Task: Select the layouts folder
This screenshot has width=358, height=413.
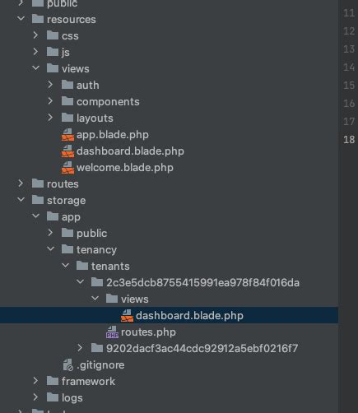Action: [95, 118]
